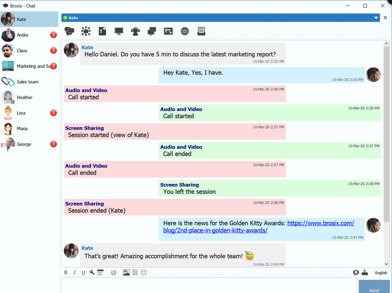The height and width of the screenshot is (293, 392).
Task: Toggle italic text formatting
Action: (74, 273)
